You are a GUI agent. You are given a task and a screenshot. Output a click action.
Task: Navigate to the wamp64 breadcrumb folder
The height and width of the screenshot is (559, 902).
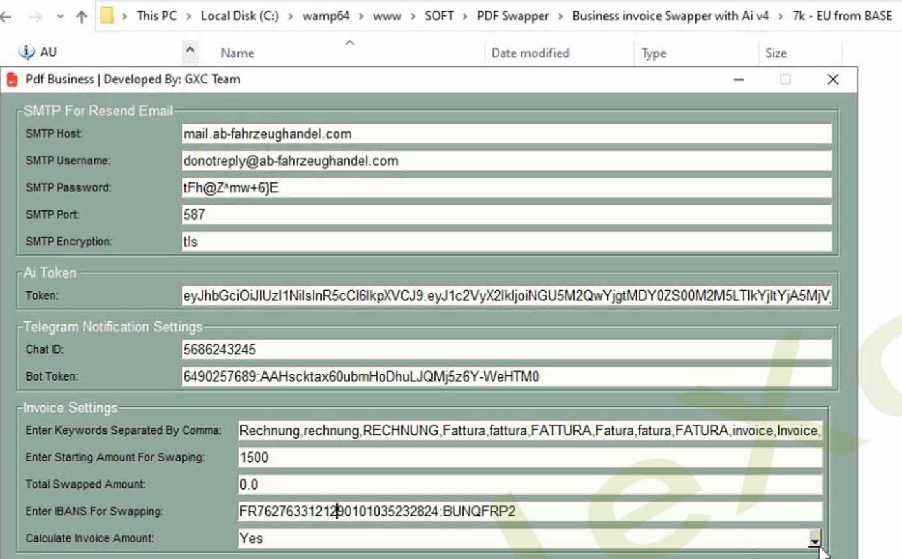[x=325, y=16]
